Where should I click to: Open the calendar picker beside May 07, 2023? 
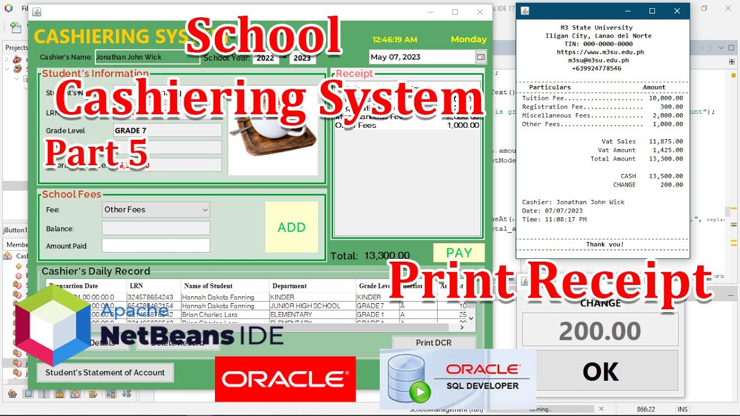click(481, 57)
